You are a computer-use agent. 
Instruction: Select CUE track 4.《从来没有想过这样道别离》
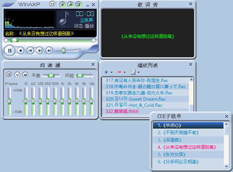(188, 147)
